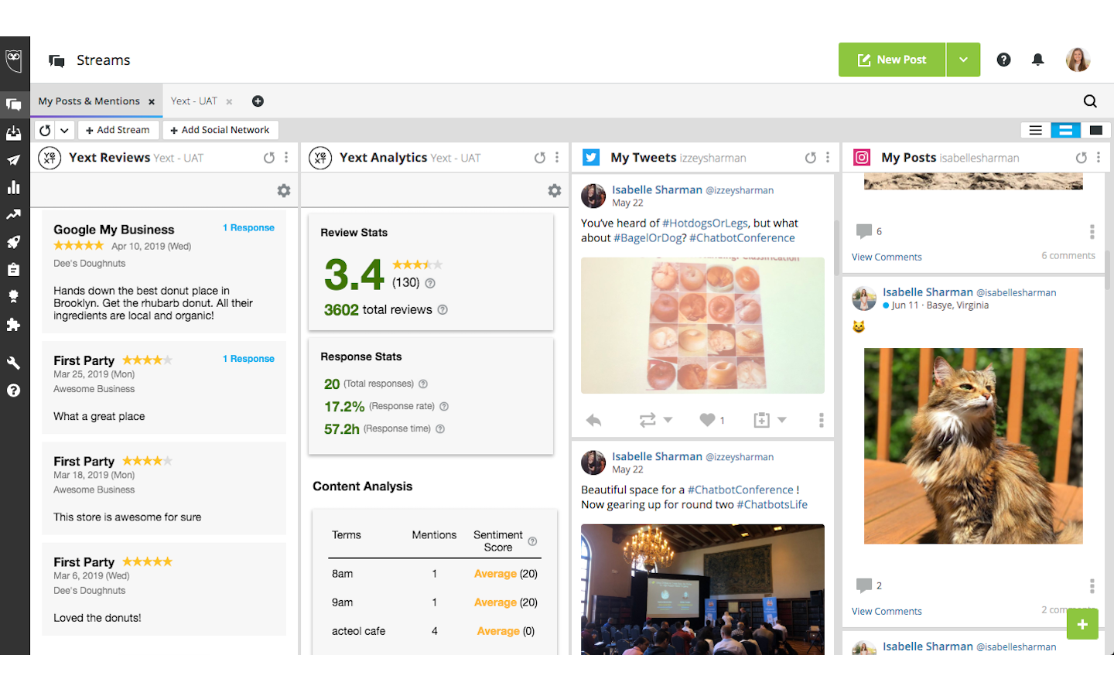Open Yext Analytics stream settings gear
The height and width of the screenshot is (696, 1114).
pos(555,190)
